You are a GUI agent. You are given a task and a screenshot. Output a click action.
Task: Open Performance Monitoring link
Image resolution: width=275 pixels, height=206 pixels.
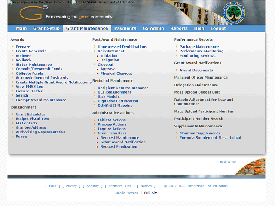[202, 51]
